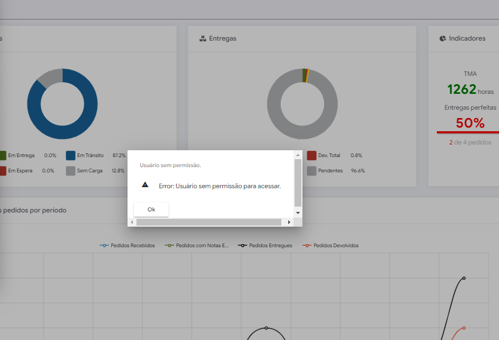This screenshot has width=499, height=340.
Task: Toggle the Pedidos Devolvidos series in the chart legend
Action: tap(330, 246)
